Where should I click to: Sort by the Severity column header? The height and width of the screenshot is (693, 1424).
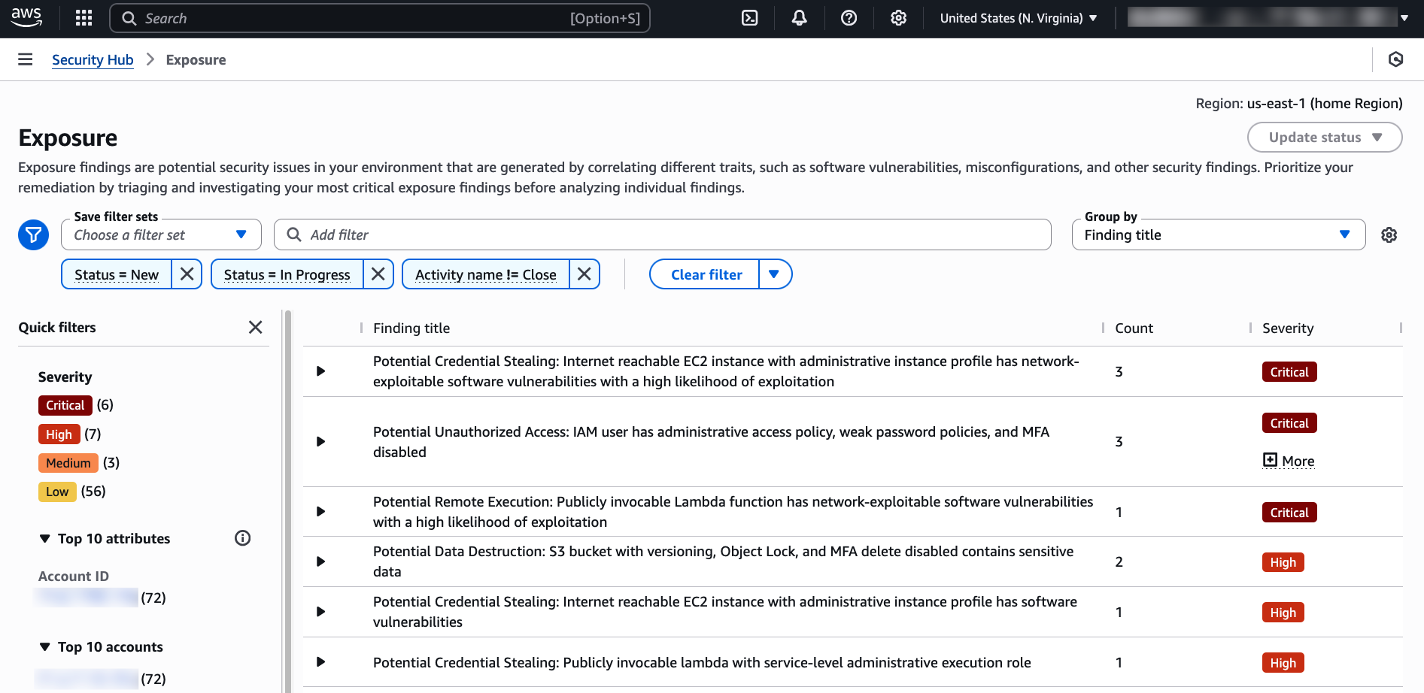tap(1288, 328)
